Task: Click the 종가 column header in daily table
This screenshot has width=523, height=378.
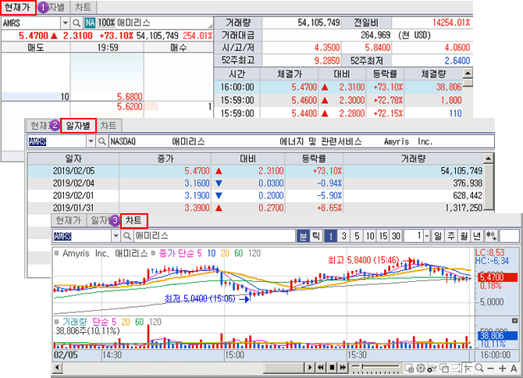Action: pos(165,159)
